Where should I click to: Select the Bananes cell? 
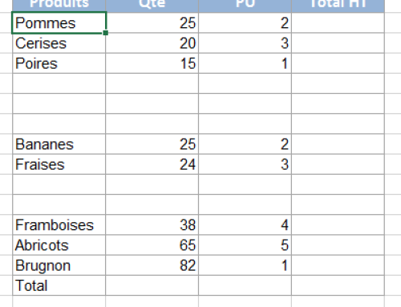59,144
